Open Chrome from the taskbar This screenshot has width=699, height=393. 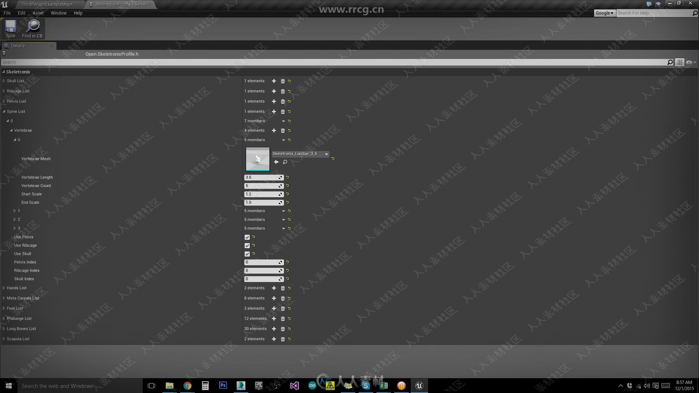pos(187,386)
